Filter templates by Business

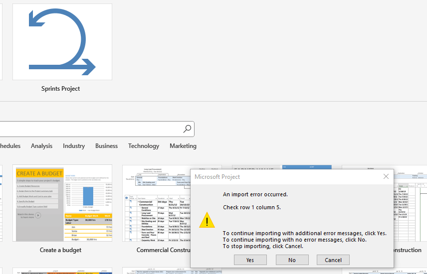point(106,146)
